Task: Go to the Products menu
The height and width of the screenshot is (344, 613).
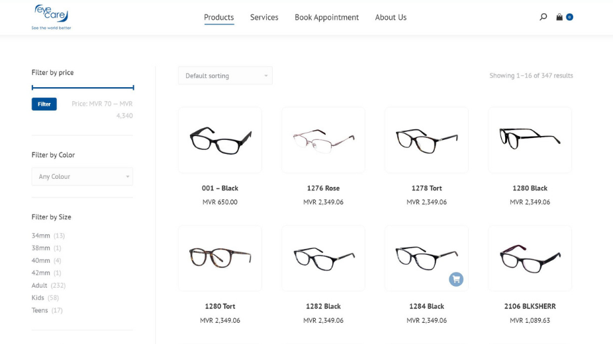Action: pos(218,18)
